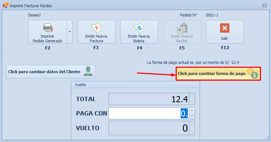The image size is (271, 142).
Task: Click the F12 shortcut label
Action: point(225,48)
